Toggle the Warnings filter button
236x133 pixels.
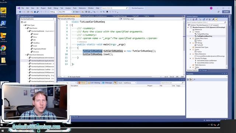pos(94,83)
